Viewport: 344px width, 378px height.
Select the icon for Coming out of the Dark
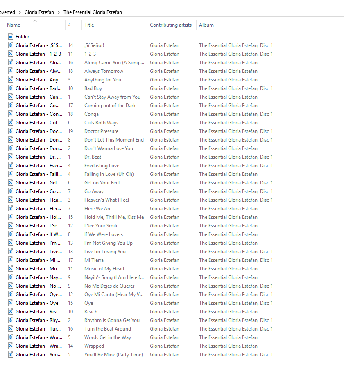(11, 106)
